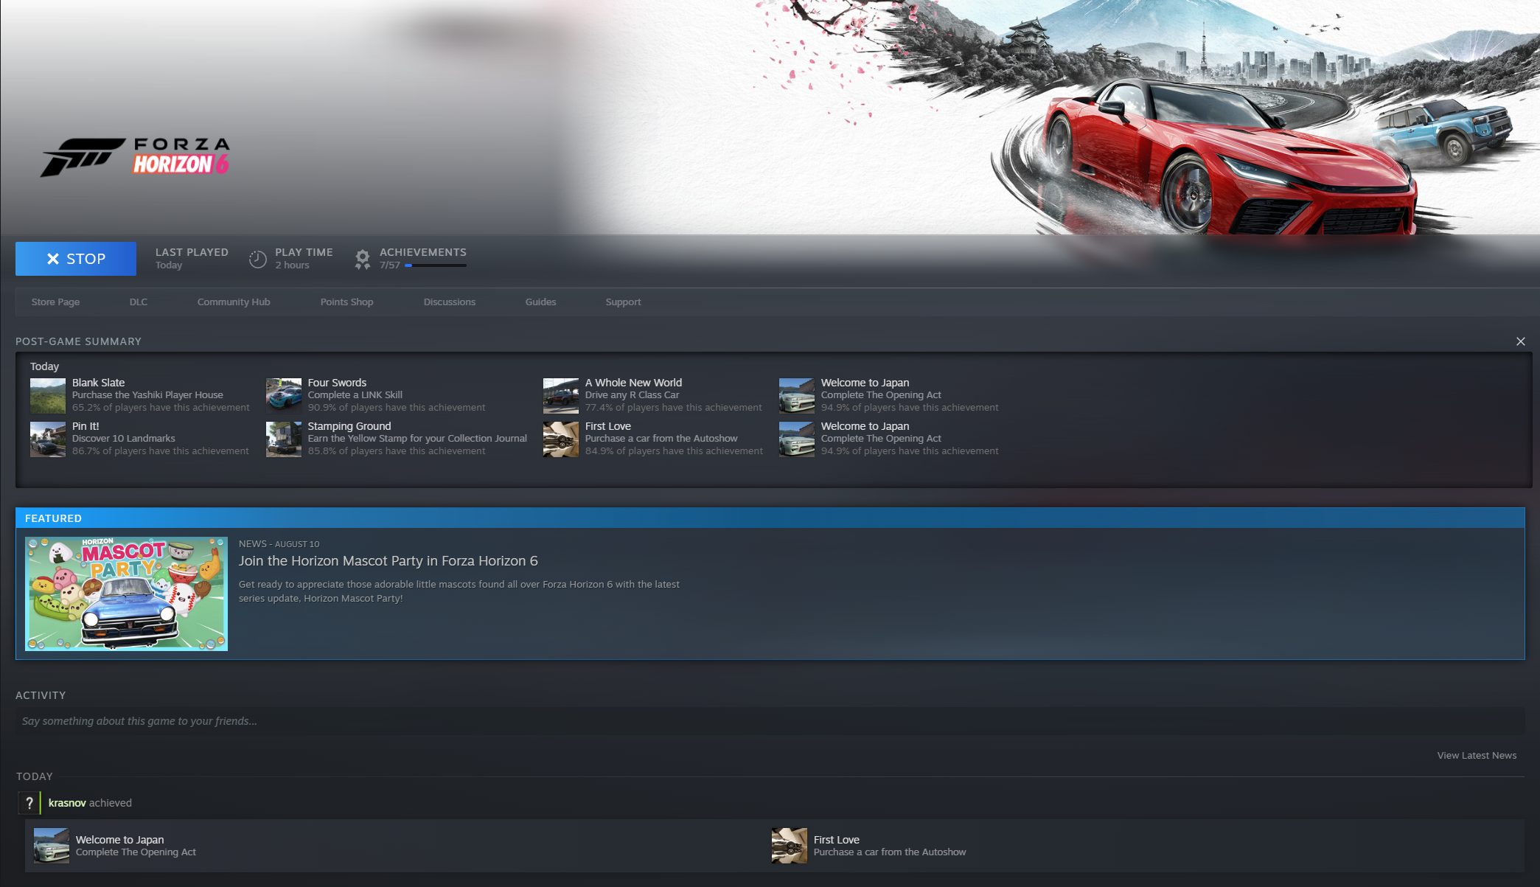This screenshot has height=887, width=1540.
Task: Click '90.9% of players have this achievement'
Action: 397,408
